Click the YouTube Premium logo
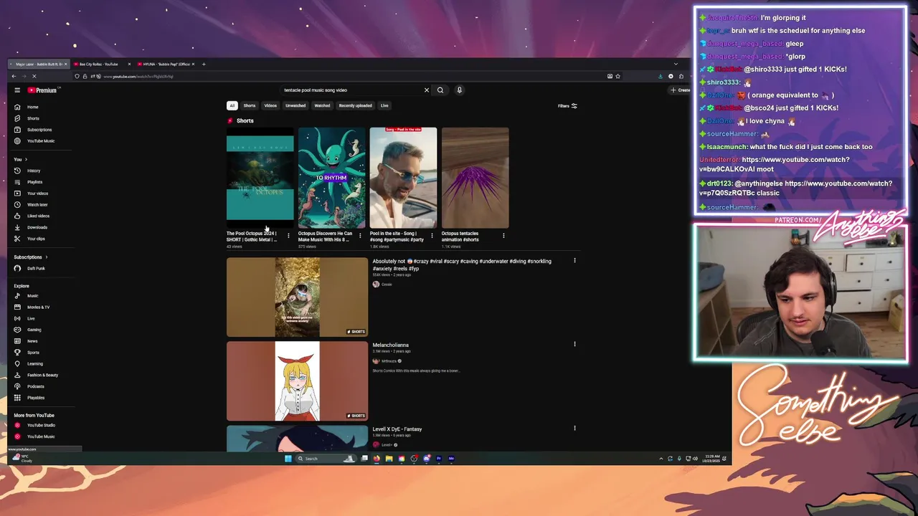This screenshot has width=918, height=516. [42, 90]
